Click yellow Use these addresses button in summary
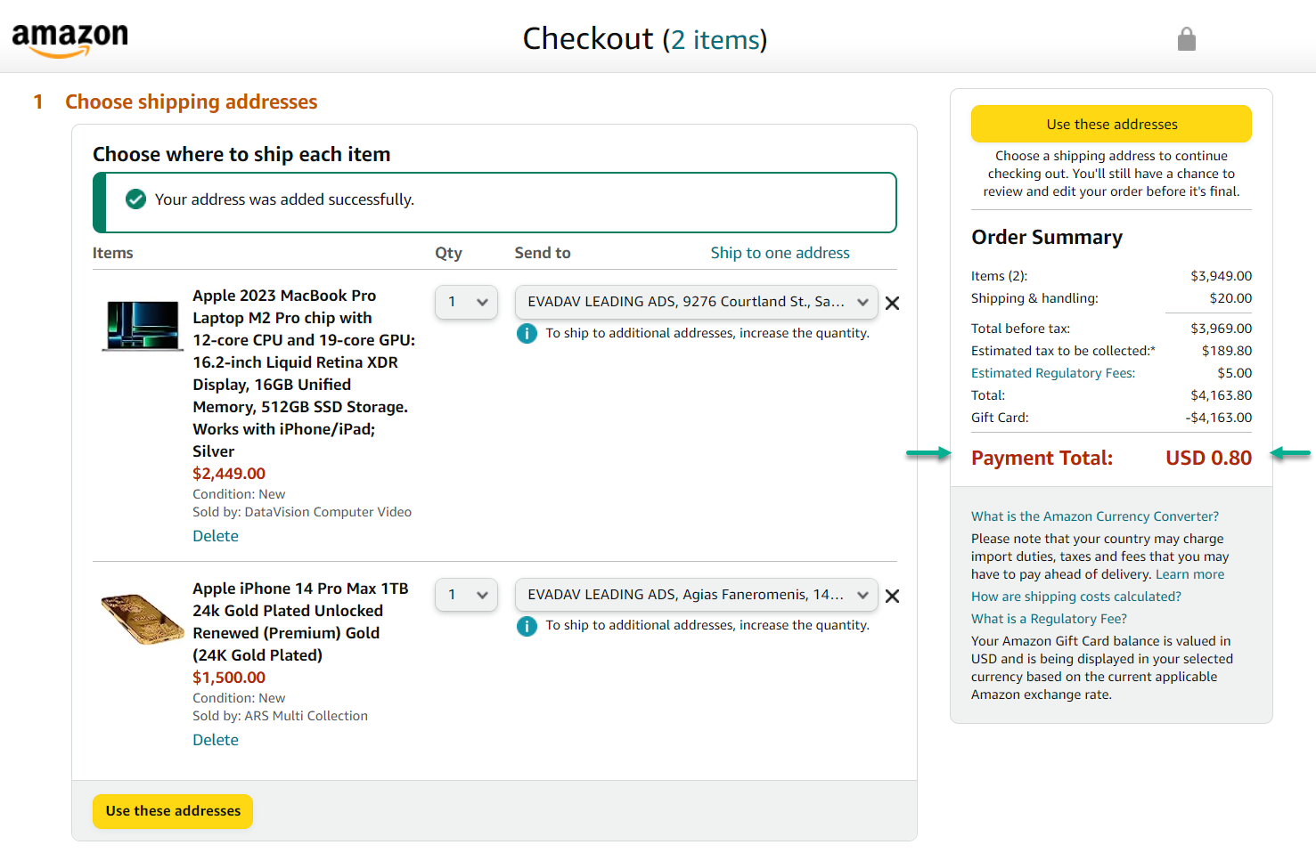Viewport: 1316px width, 861px height. (1111, 124)
